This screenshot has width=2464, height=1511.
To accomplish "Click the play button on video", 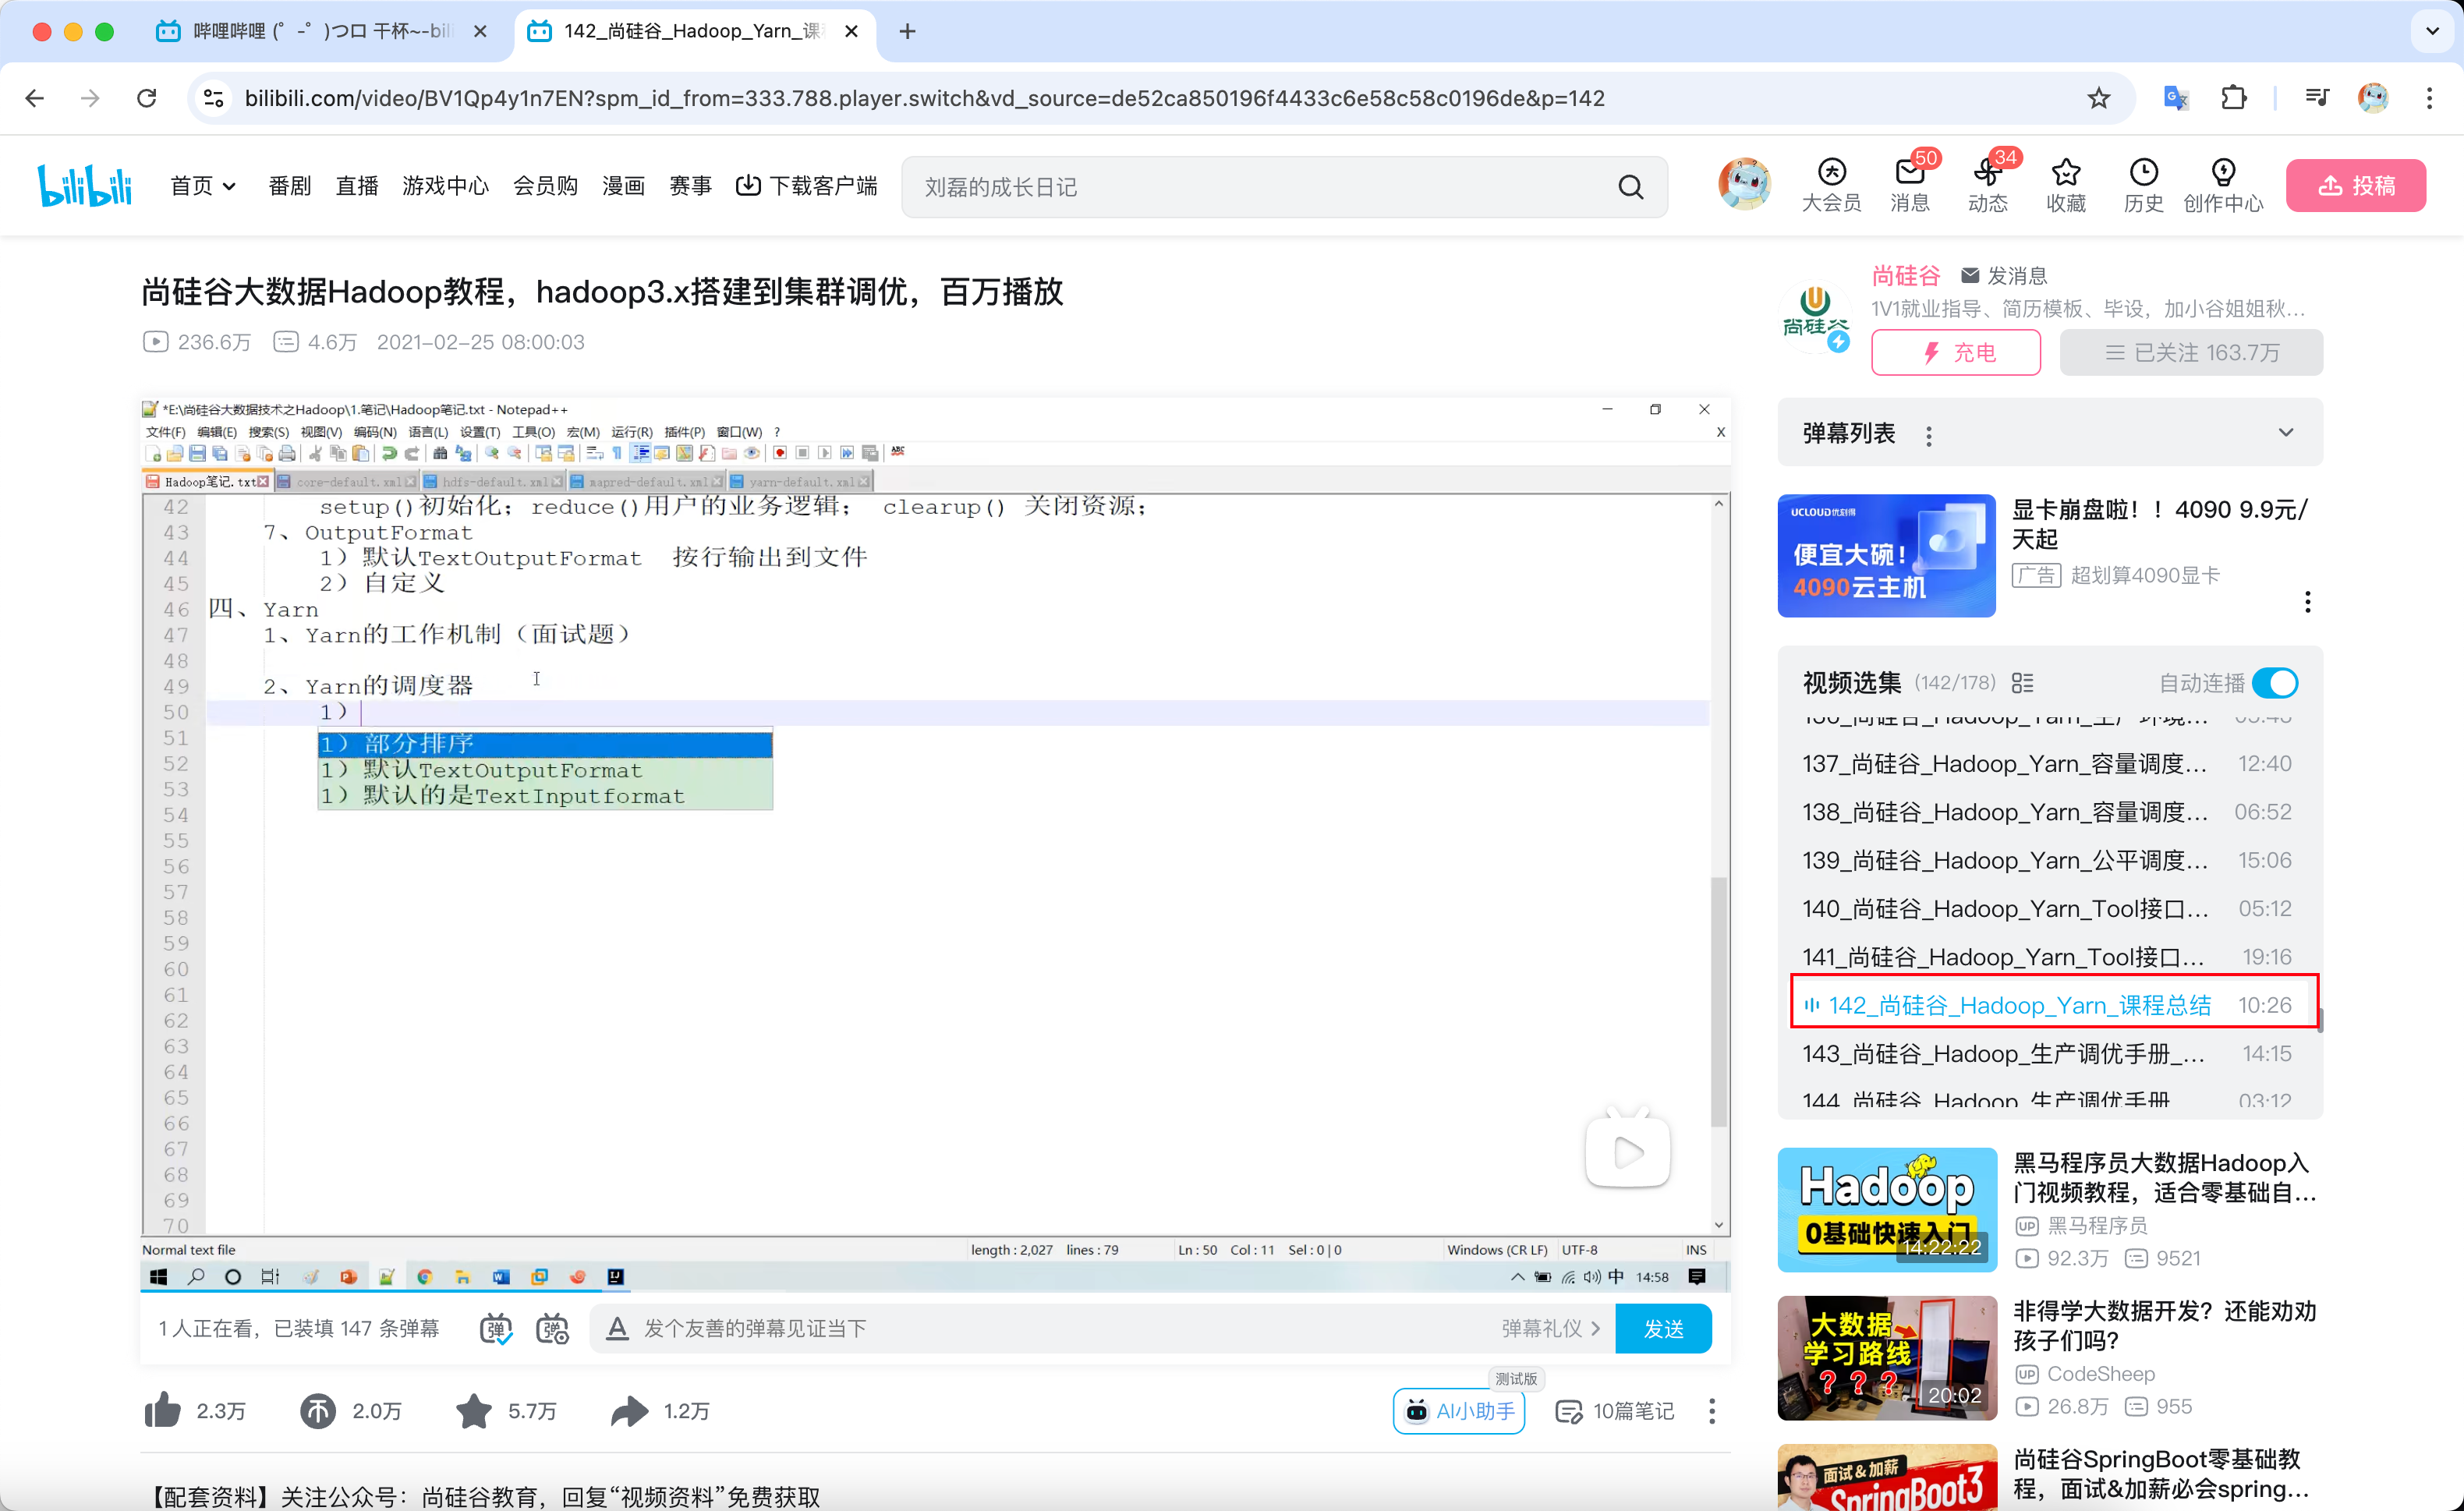I will pyautogui.click(x=1628, y=1151).
